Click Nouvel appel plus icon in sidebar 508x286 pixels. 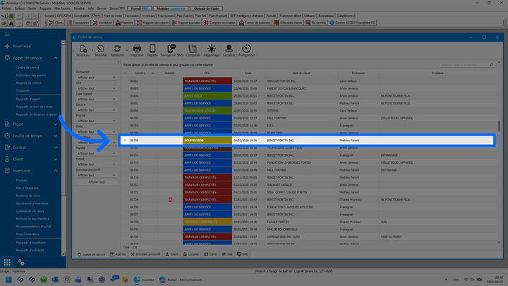tap(7, 46)
